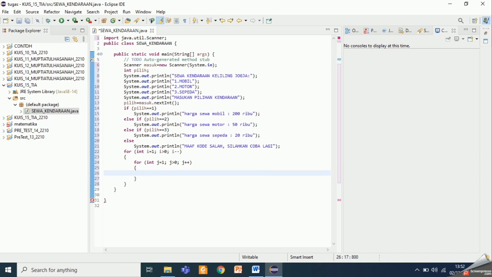The image size is (492, 277).
Task: Save the current file with Save icon
Action: (19, 21)
